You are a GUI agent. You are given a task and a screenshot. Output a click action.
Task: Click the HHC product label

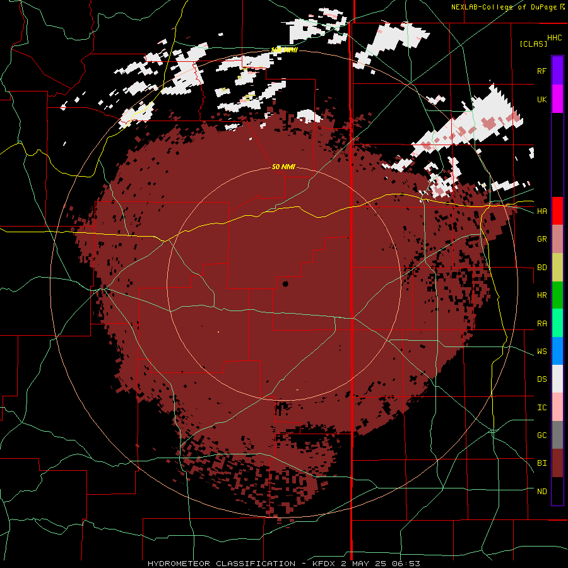coord(555,38)
